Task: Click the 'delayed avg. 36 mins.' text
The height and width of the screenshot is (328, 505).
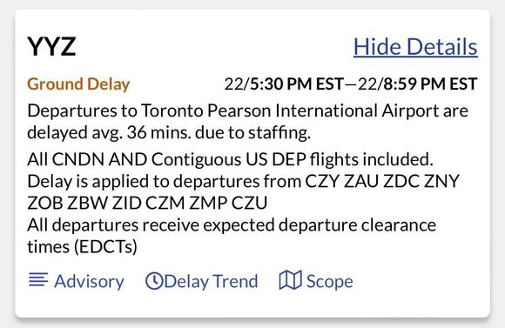Action: click(109, 132)
